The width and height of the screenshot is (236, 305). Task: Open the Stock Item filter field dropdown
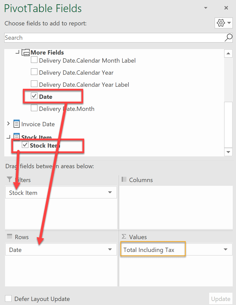pos(110,193)
